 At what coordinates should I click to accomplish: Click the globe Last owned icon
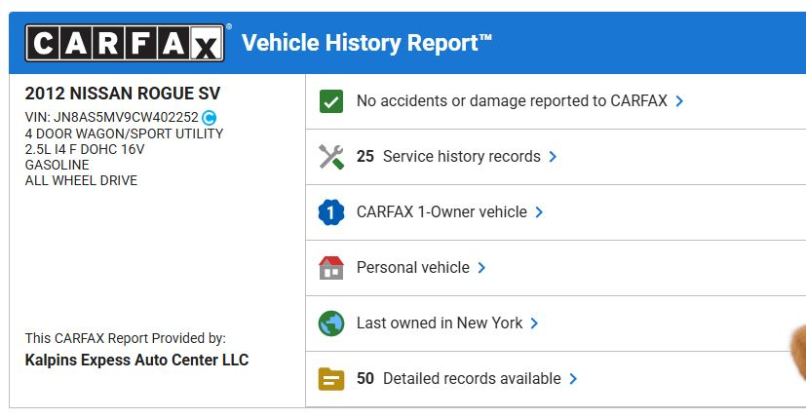point(331,324)
